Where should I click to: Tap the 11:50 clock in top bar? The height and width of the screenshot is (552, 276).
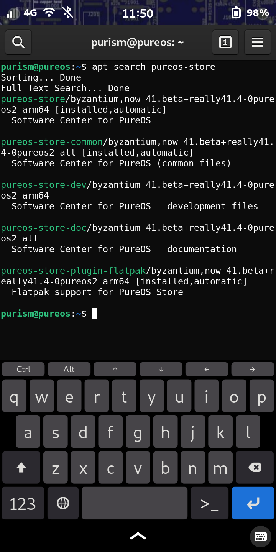138,13
